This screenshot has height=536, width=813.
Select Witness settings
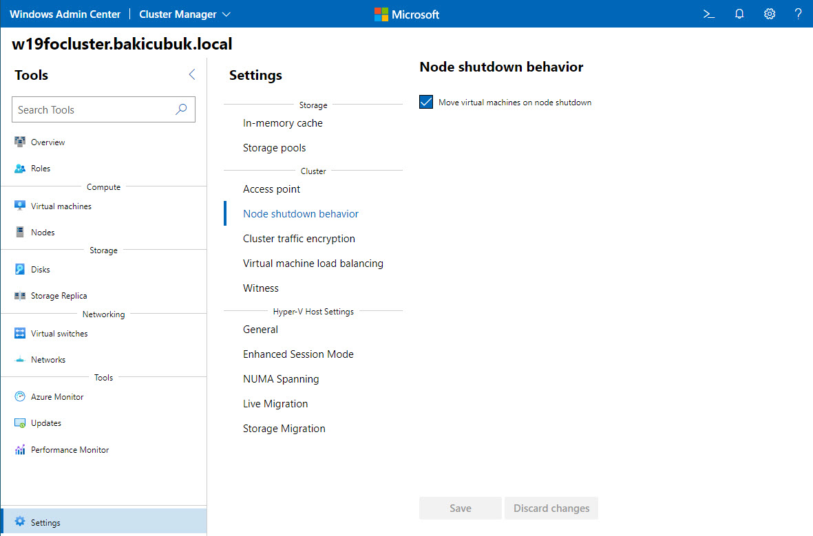(x=261, y=288)
